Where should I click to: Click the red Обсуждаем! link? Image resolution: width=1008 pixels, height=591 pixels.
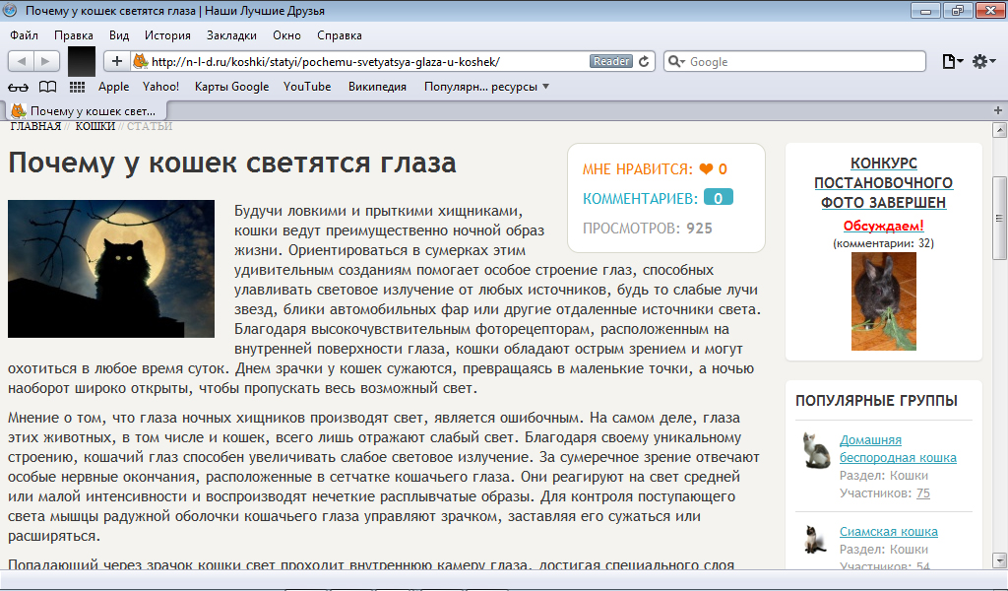point(883,226)
